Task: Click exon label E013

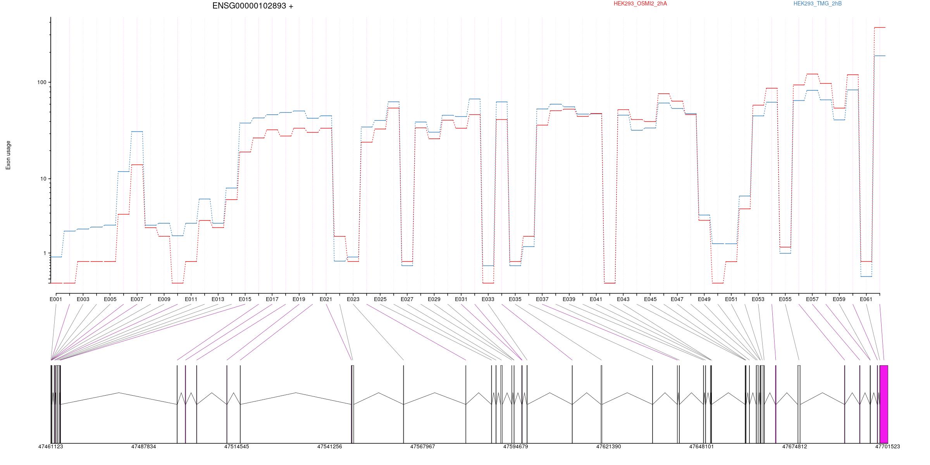Action: point(218,299)
